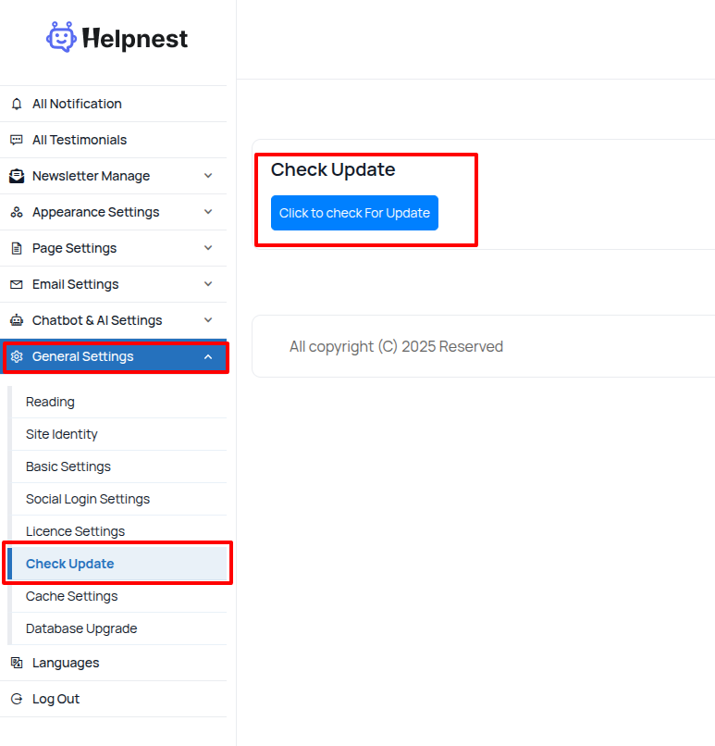Collapse the General Settings menu
Viewport: 715px width, 746px height.
pos(208,356)
